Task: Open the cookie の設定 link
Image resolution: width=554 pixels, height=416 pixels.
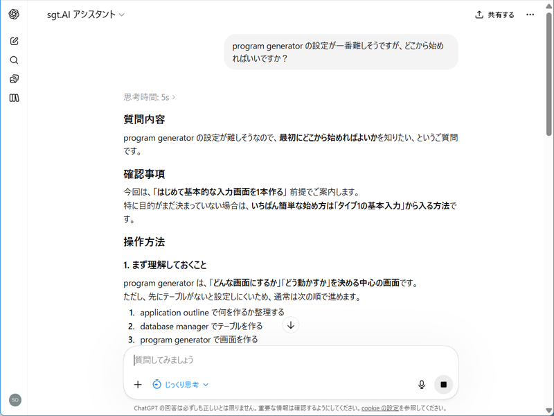Action: [379, 408]
